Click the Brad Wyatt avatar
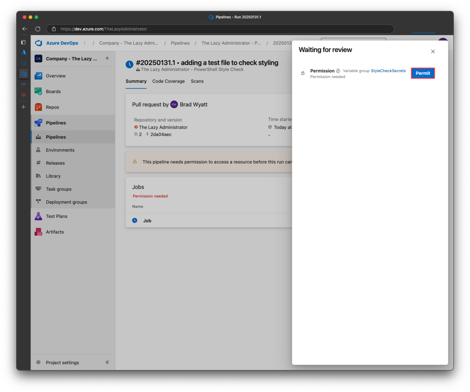 pos(174,105)
